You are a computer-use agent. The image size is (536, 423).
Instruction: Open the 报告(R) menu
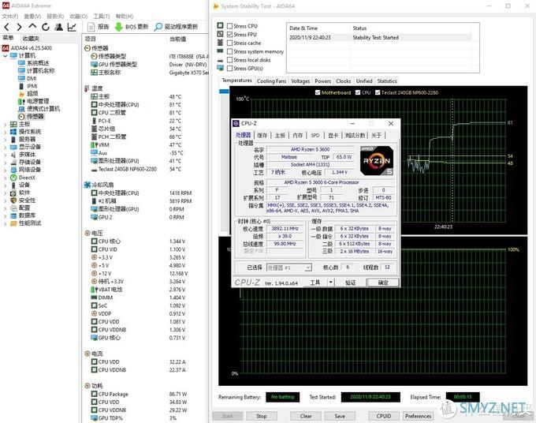(x=55, y=16)
